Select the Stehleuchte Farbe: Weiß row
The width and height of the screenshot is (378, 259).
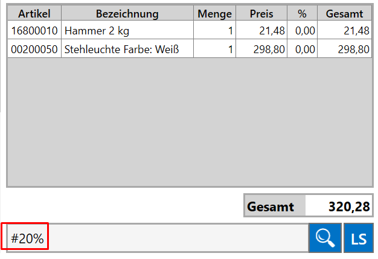click(190, 49)
